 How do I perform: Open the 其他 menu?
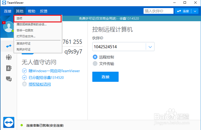[20, 11]
